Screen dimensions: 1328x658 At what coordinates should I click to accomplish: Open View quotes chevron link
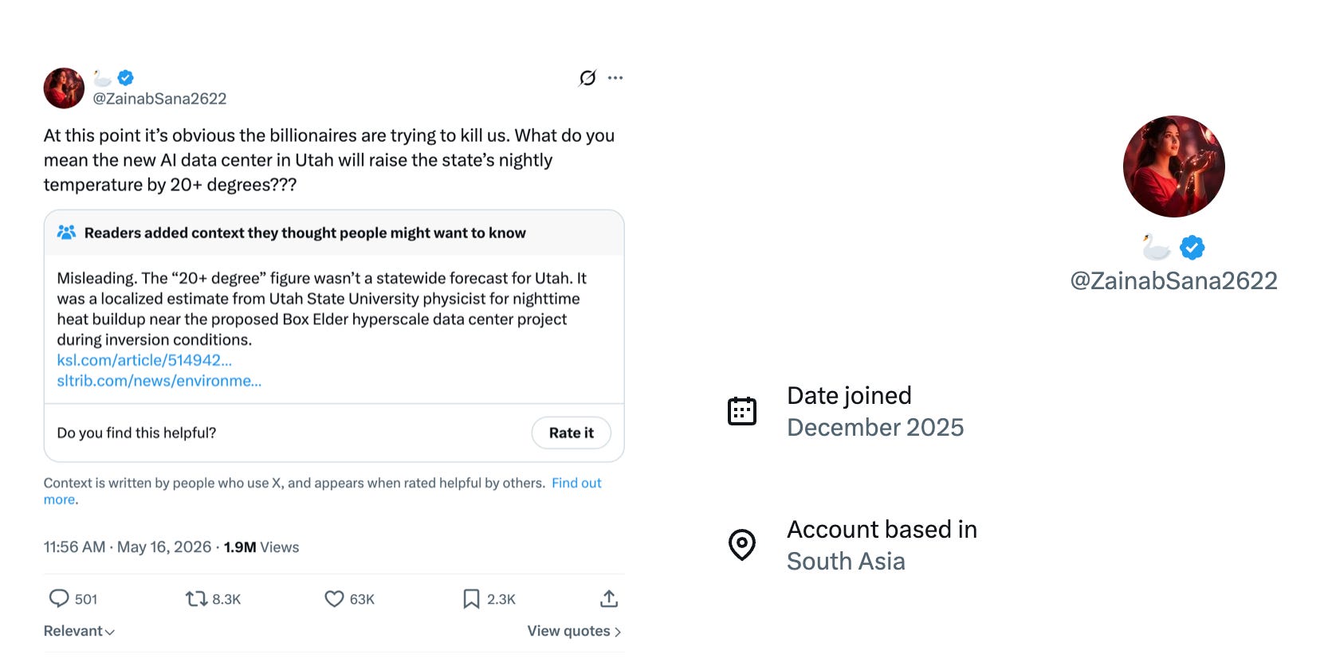[574, 631]
